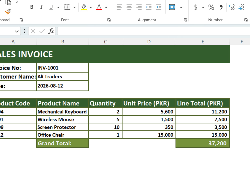This screenshot has height=187, width=250.
Task: Open the Number Format dialog launcher
Action: tap(246, 20)
